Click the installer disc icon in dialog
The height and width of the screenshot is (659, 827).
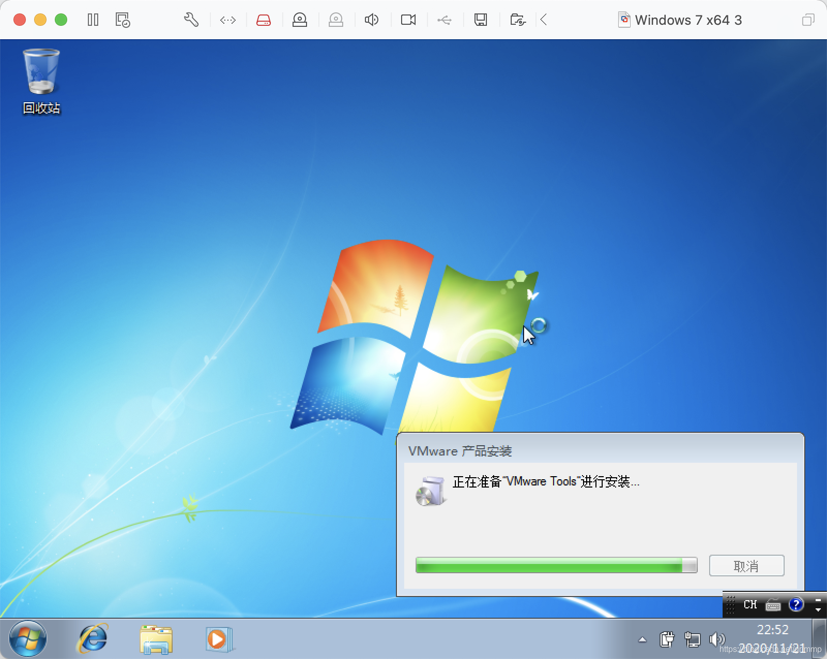430,491
